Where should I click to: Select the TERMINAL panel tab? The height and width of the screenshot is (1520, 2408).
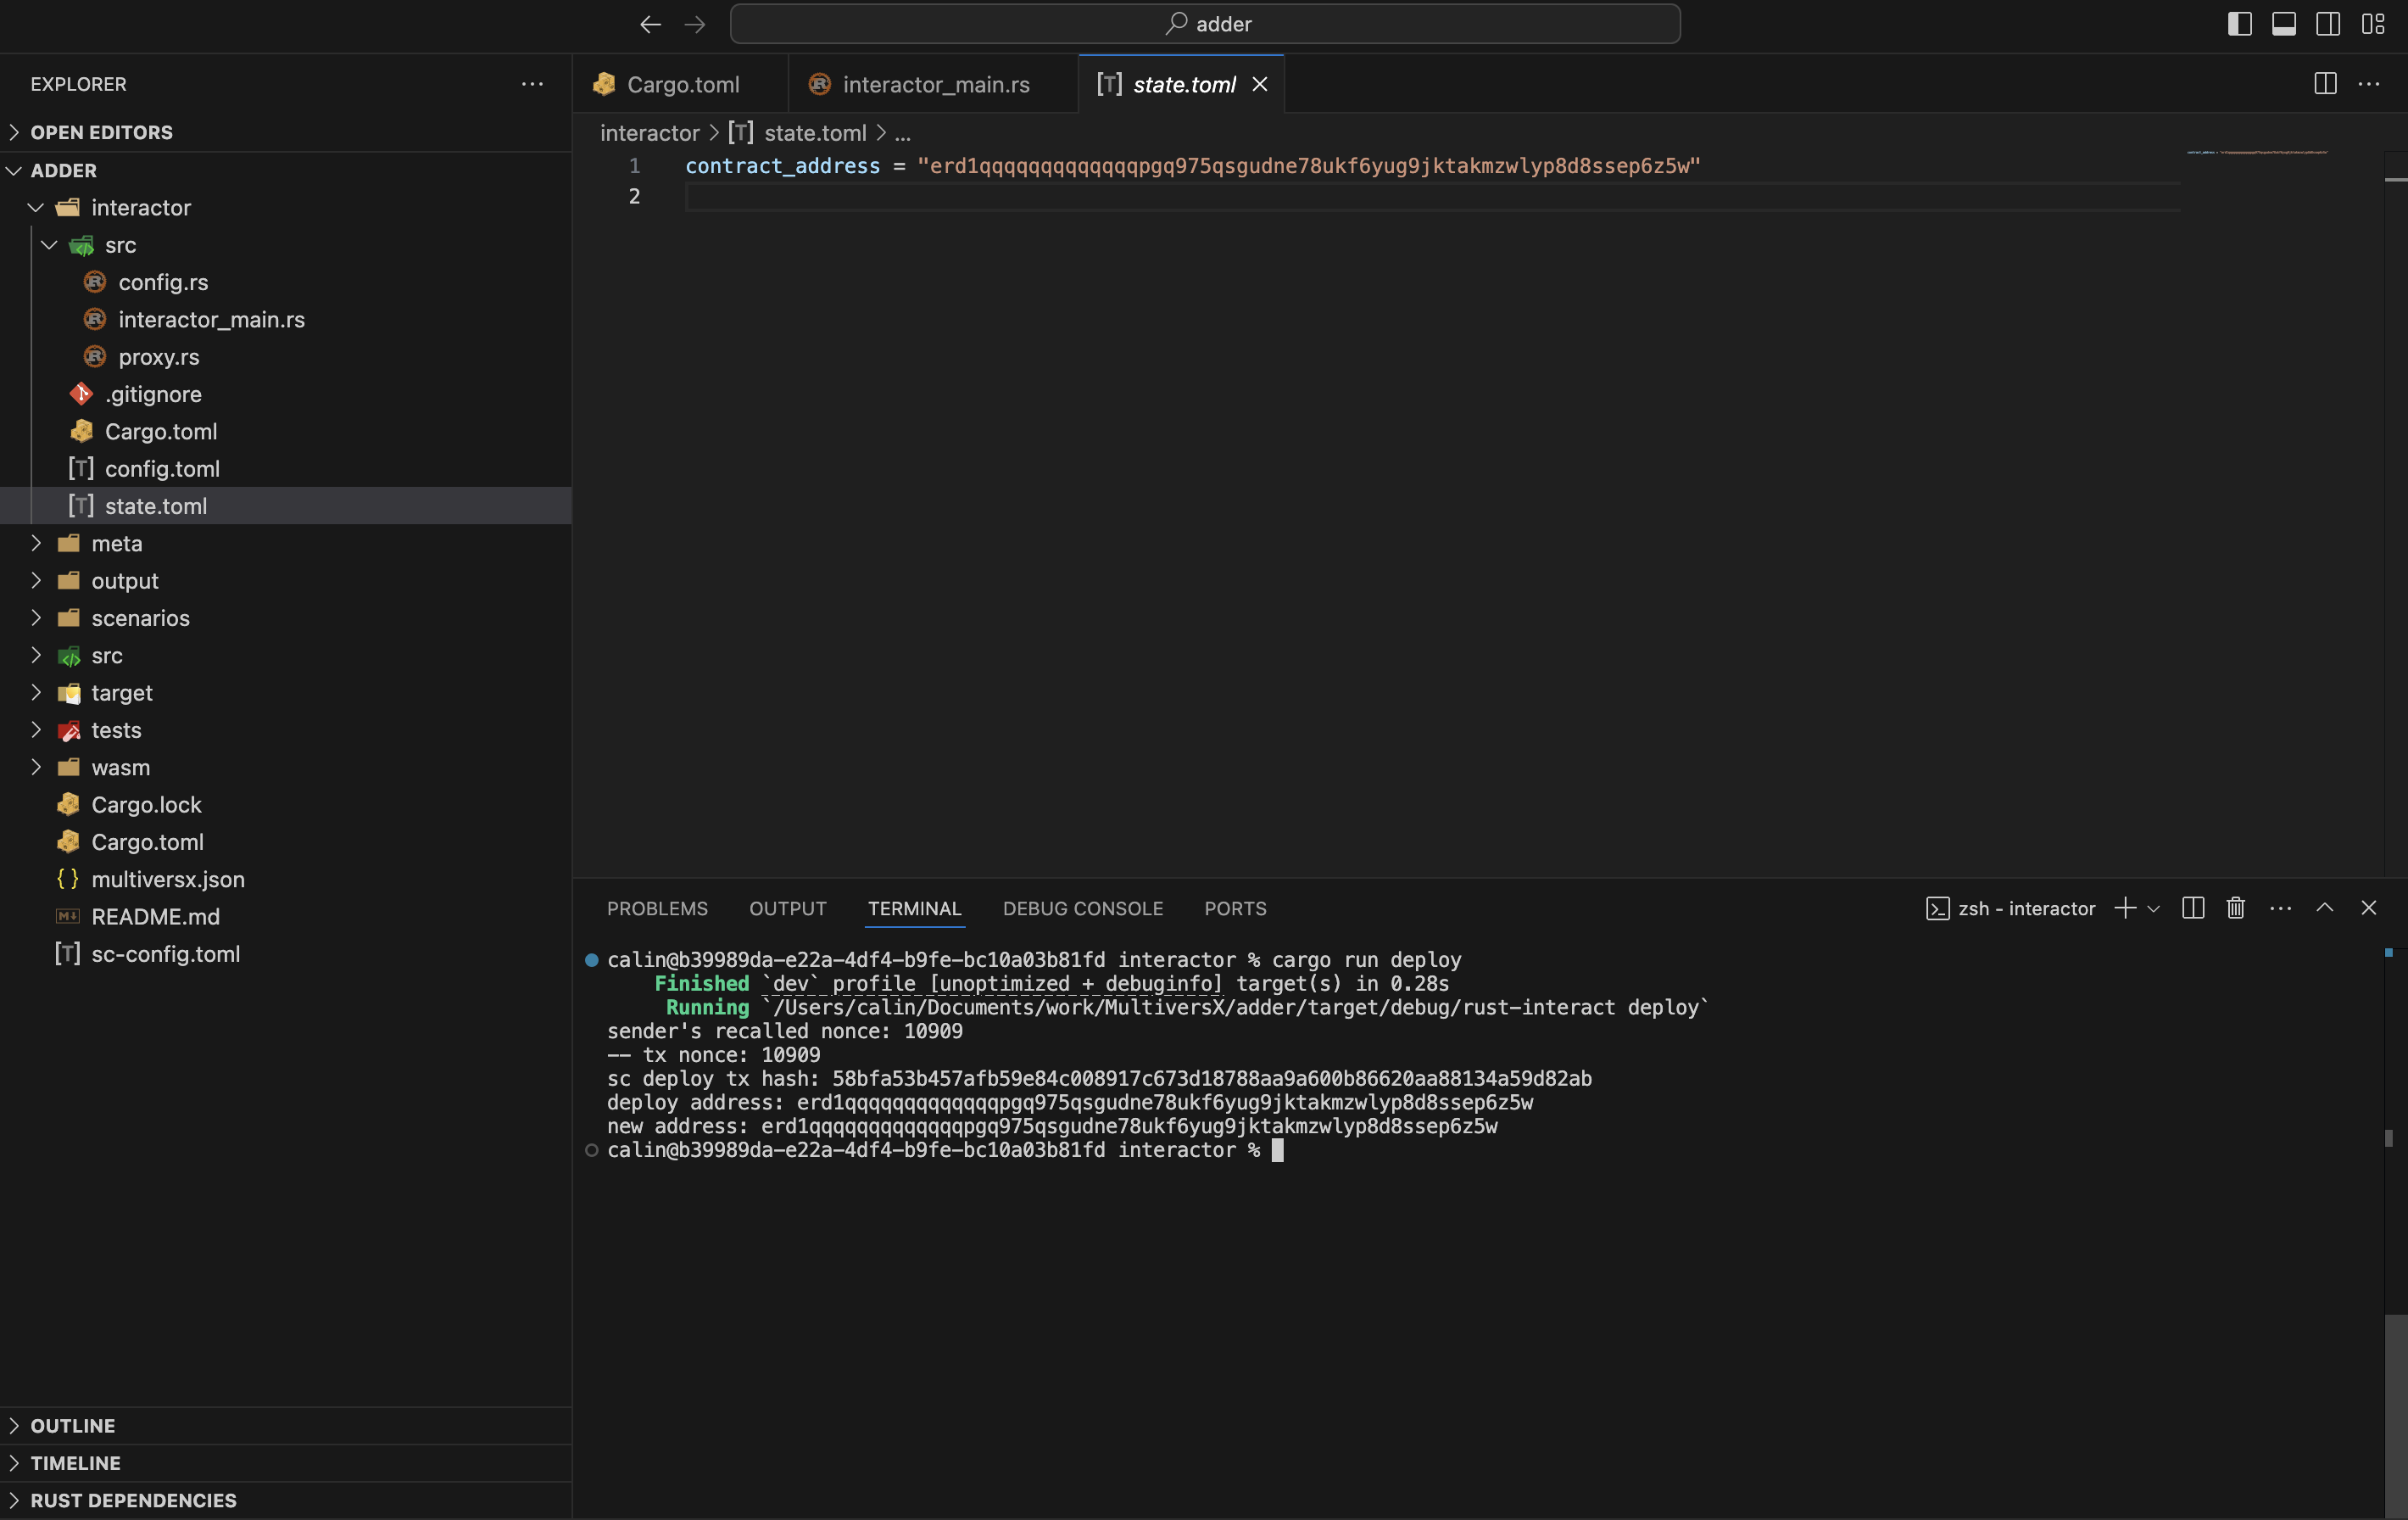click(x=914, y=908)
